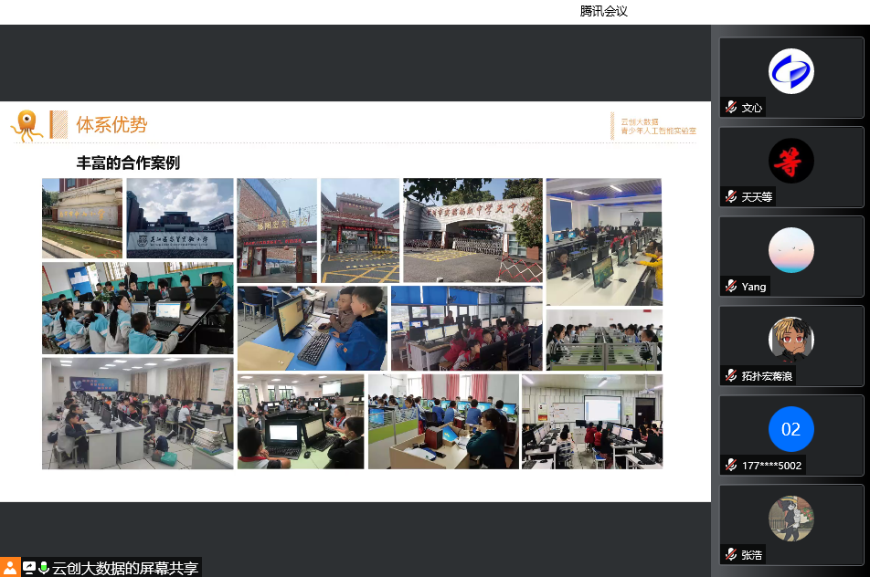Click 文心's muted microphone icon

pyautogui.click(x=731, y=108)
